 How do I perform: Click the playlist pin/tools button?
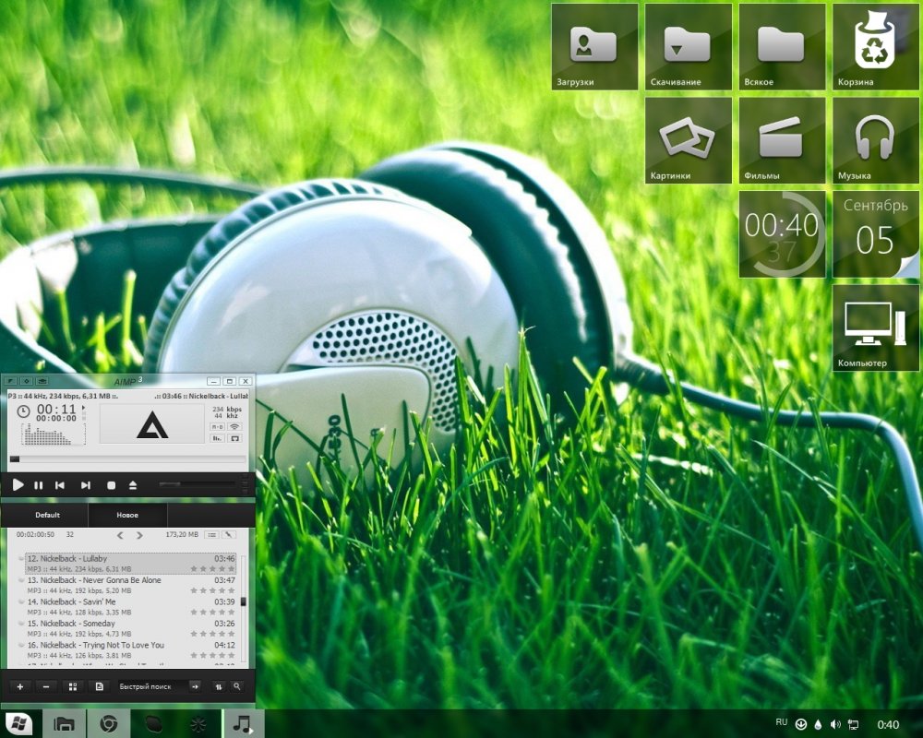coord(228,534)
